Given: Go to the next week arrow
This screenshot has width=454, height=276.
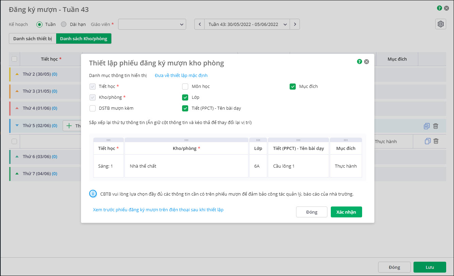Looking at the screenshot, I should coord(295,24).
